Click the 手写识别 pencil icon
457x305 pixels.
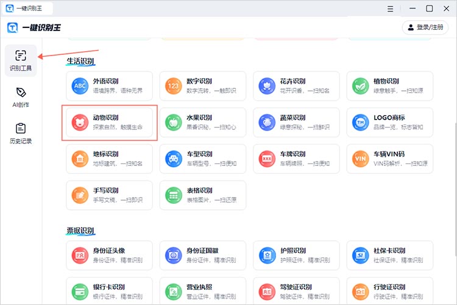(x=80, y=195)
